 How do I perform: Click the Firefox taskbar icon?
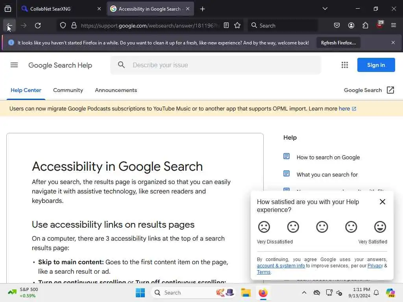point(263,293)
